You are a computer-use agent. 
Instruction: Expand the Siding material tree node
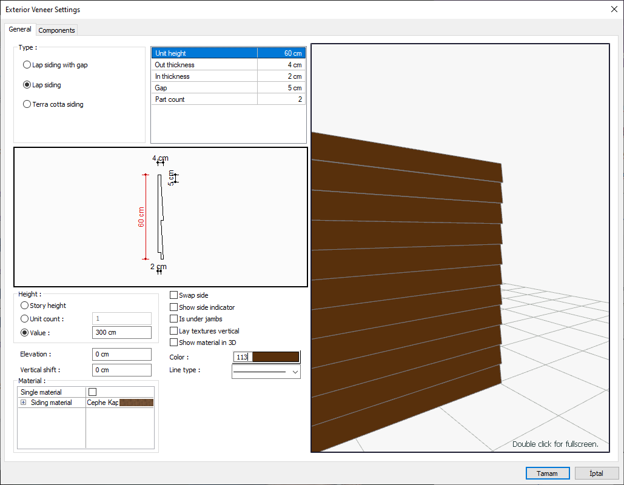pyautogui.click(x=24, y=403)
